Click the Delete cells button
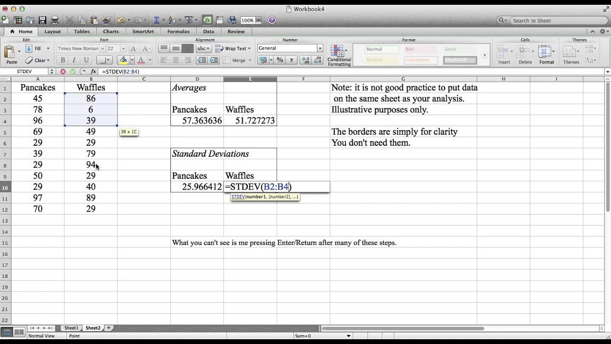Viewport: 611px width, 344px height. [525, 55]
